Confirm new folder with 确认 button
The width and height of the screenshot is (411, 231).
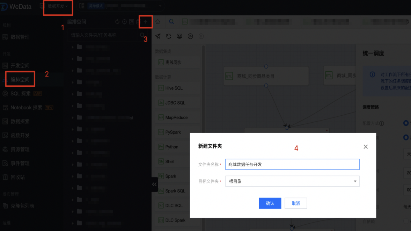pyautogui.click(x=270, y=203)
